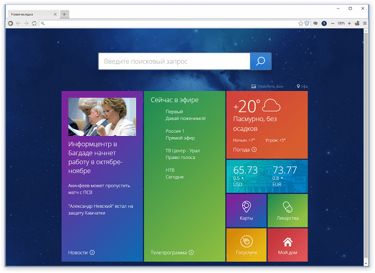Screen dimensions: 375x273
Task: Open the browser hamburger menu
Action: tap(365, 24)
